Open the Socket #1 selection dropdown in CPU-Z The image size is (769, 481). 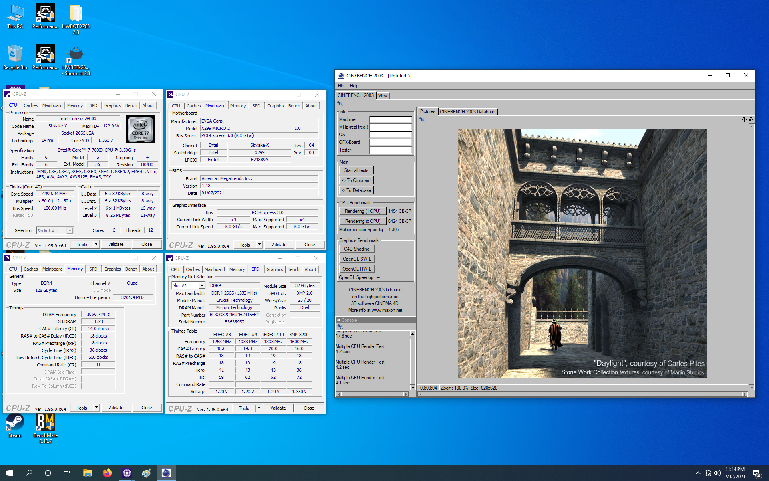70,230
